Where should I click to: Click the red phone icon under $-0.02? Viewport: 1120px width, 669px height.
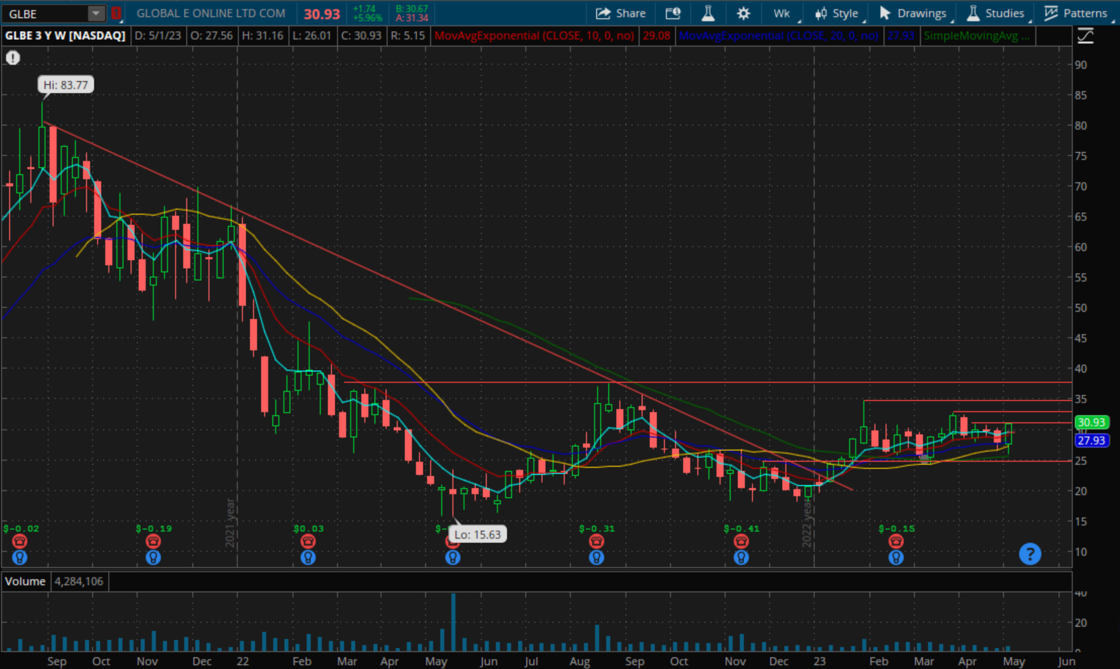pos(20,541)
